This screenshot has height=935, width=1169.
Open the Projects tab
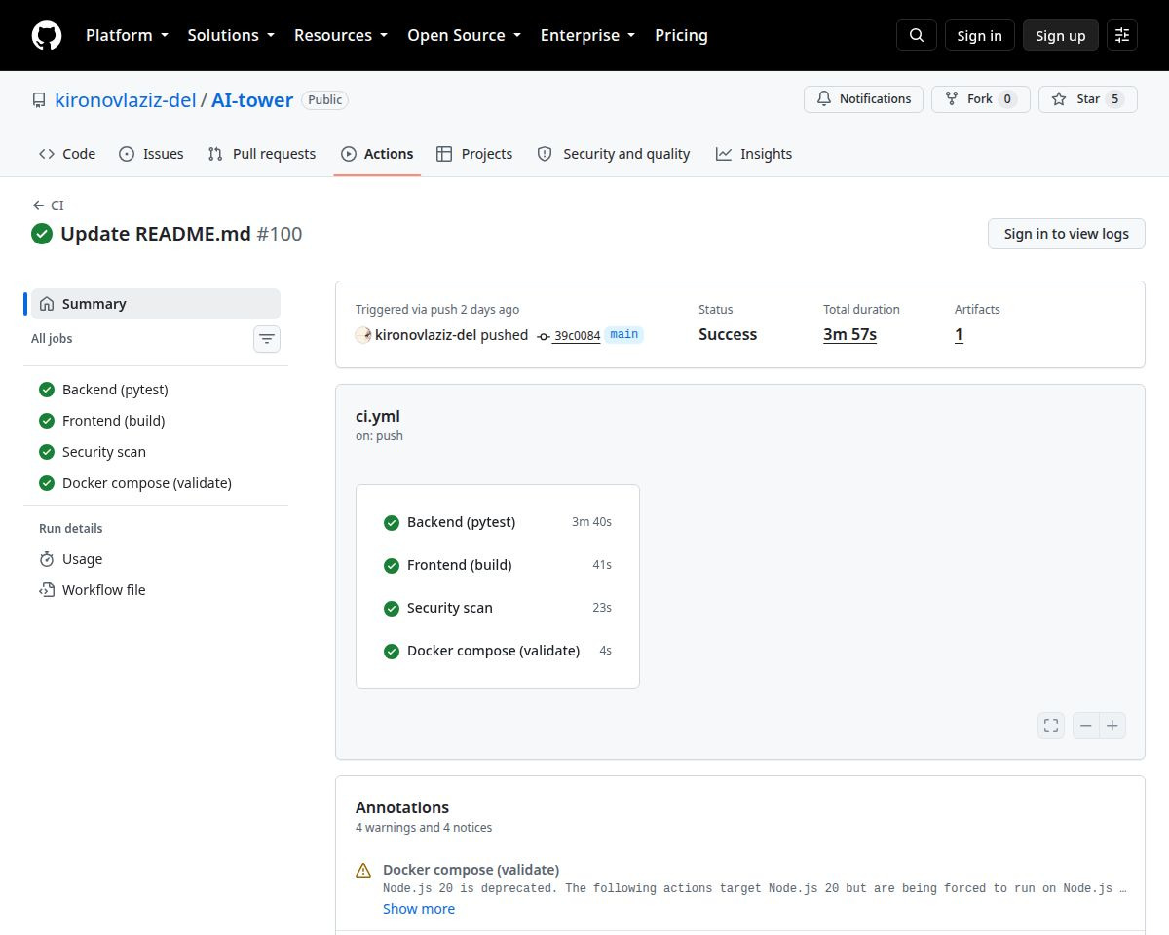474,154
